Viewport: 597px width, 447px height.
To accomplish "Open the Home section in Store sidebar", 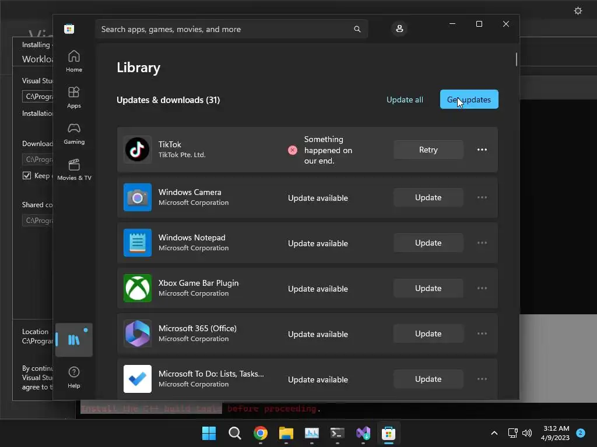I will (74, 61).
